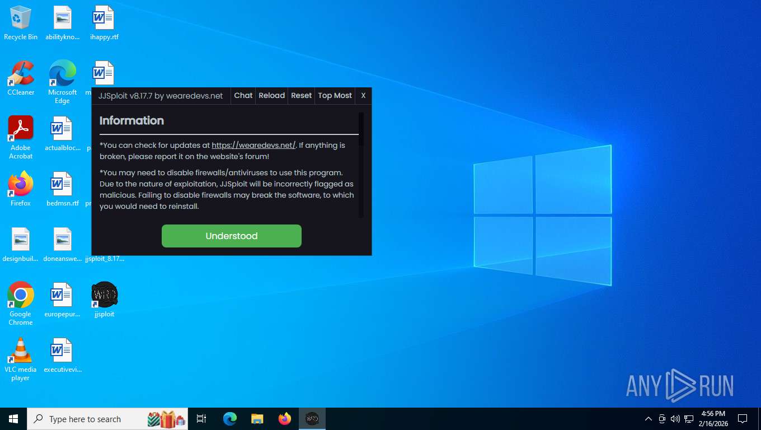Open ihappy.rtf document icon
Viewport: 761px width, 430px height.
pyautogui.click(x=104, y=23)
